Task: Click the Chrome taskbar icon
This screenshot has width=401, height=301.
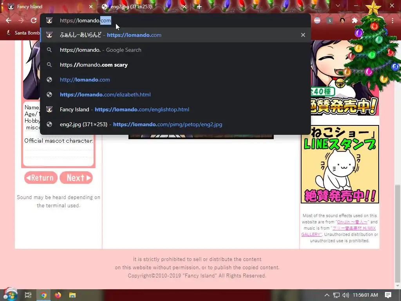Action: coord(44,295)
